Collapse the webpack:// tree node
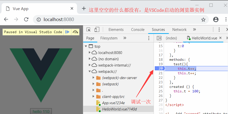The height and width of the screenshot is (114, 228). click(x=89, y=72)
